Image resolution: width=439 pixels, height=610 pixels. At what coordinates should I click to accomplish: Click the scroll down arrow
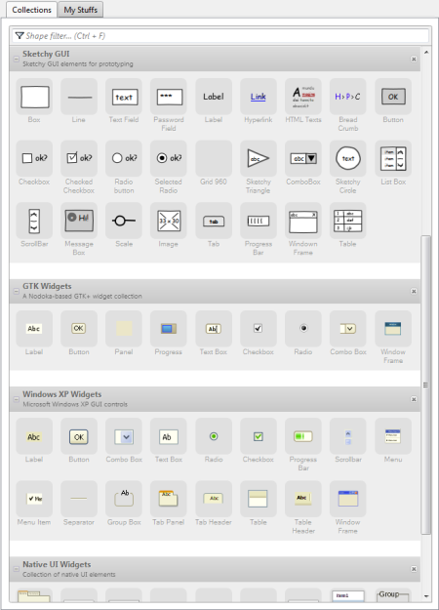point(426,596)
